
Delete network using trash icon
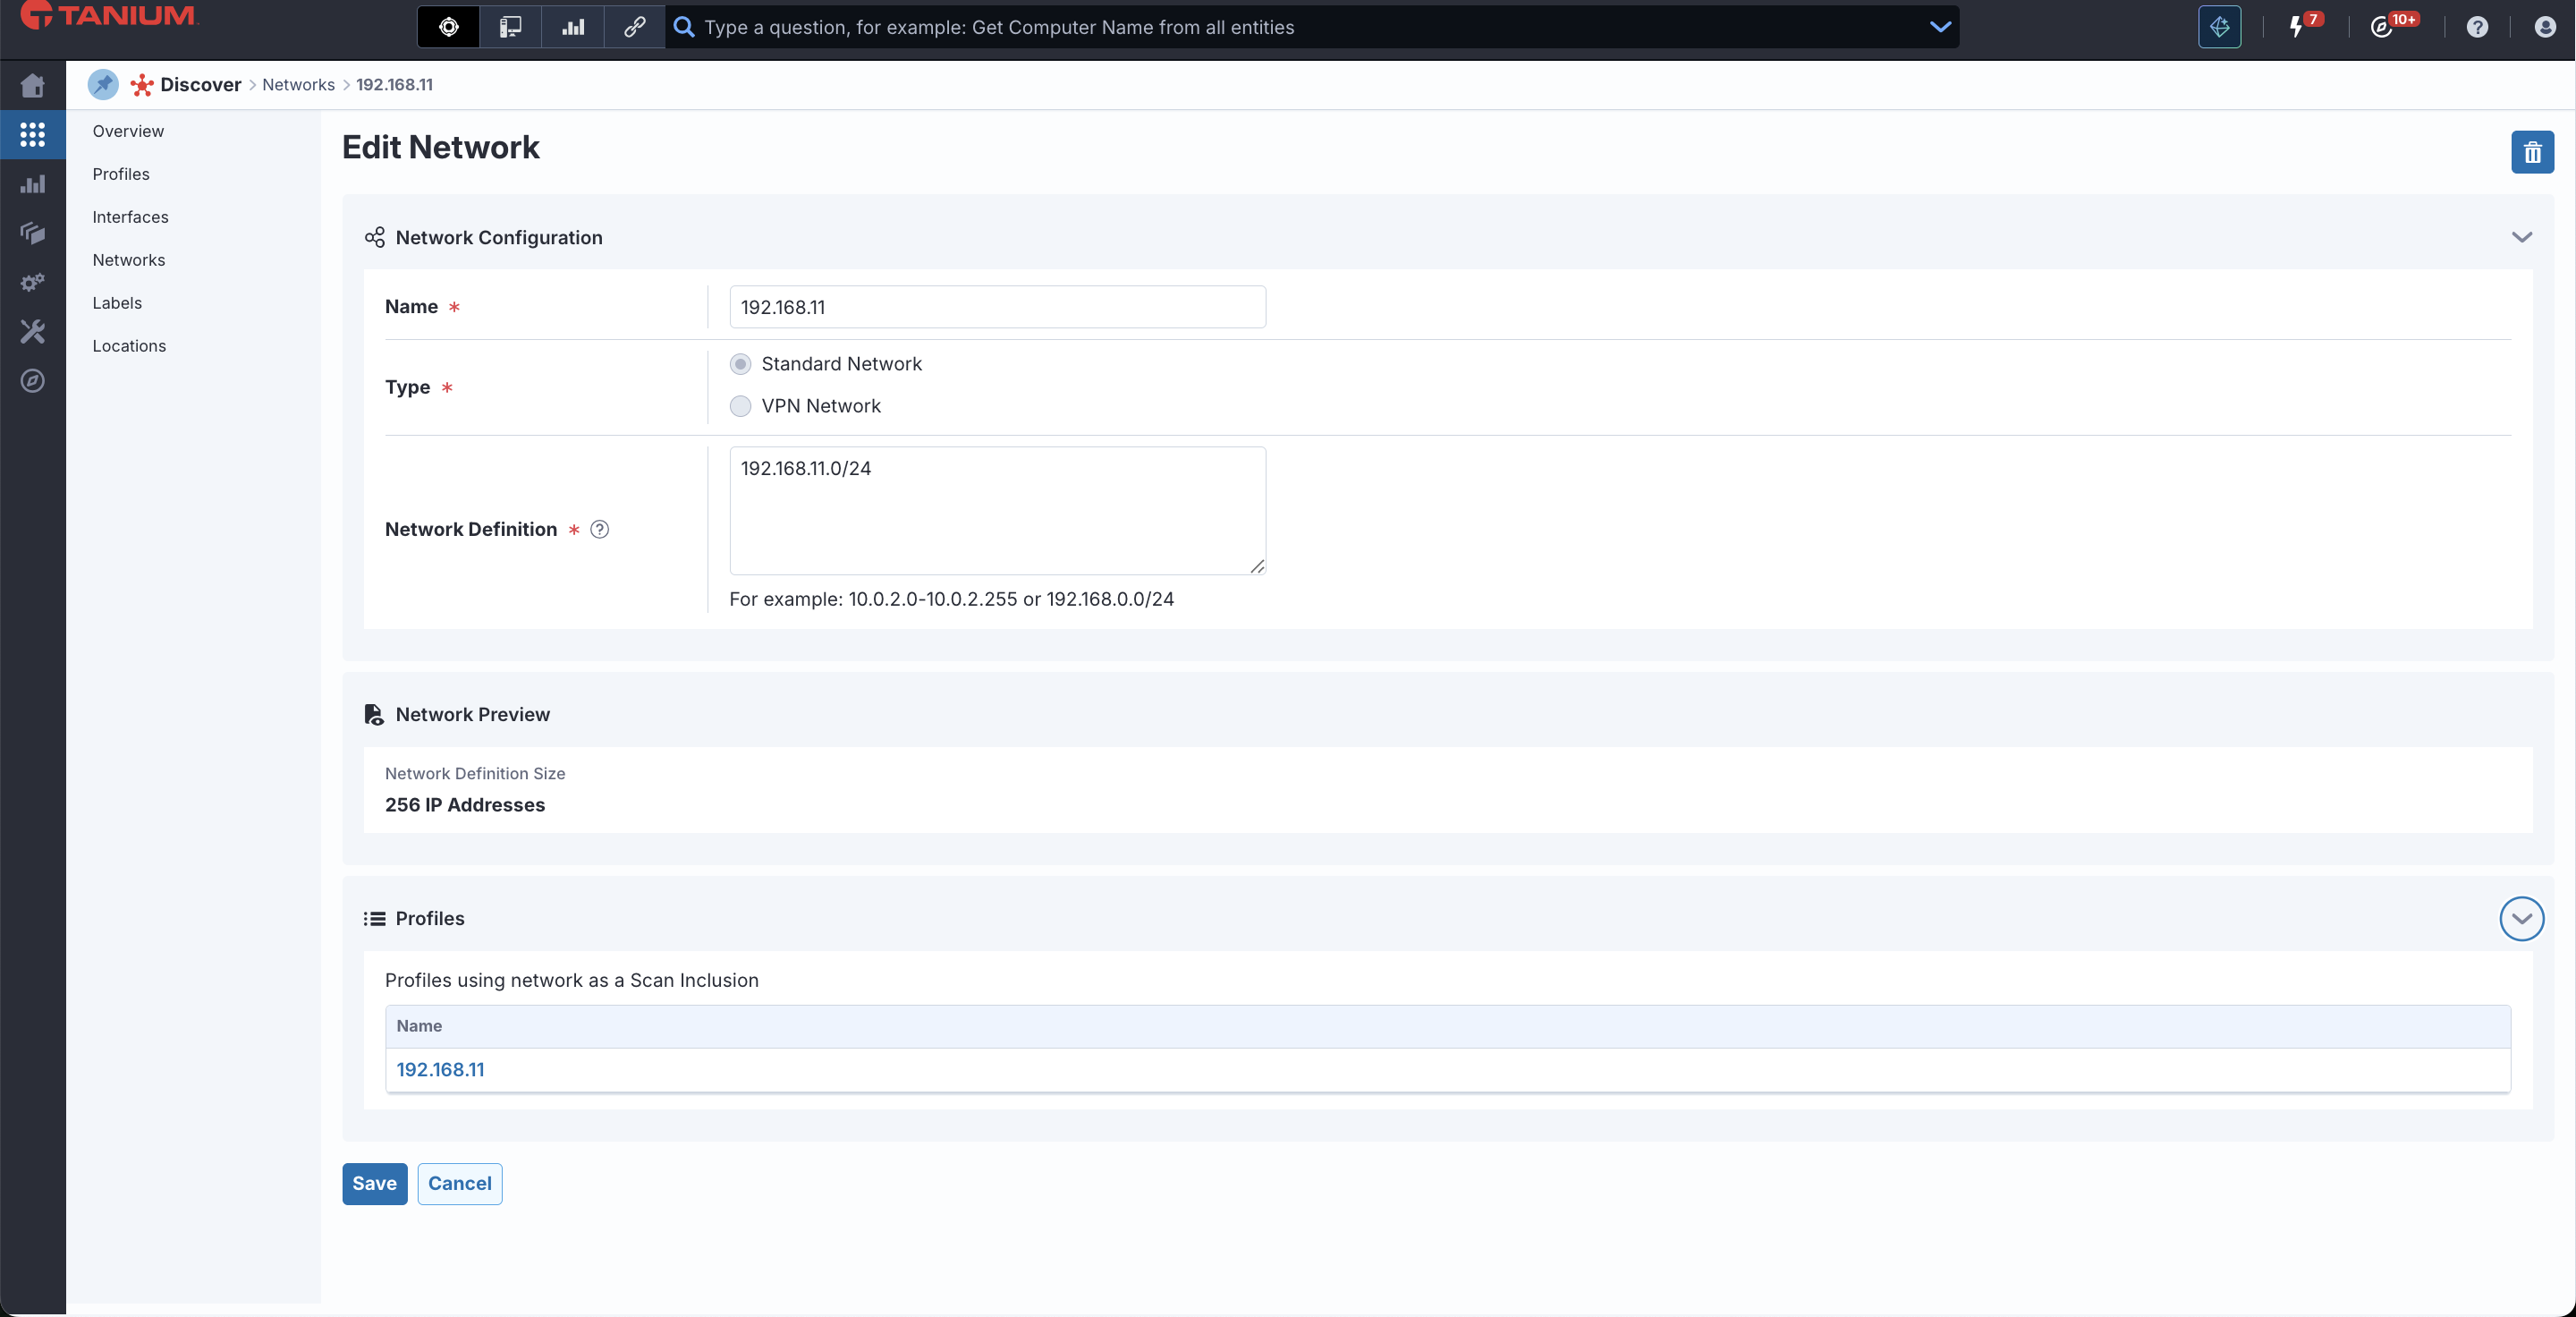tap(2531, 152)
